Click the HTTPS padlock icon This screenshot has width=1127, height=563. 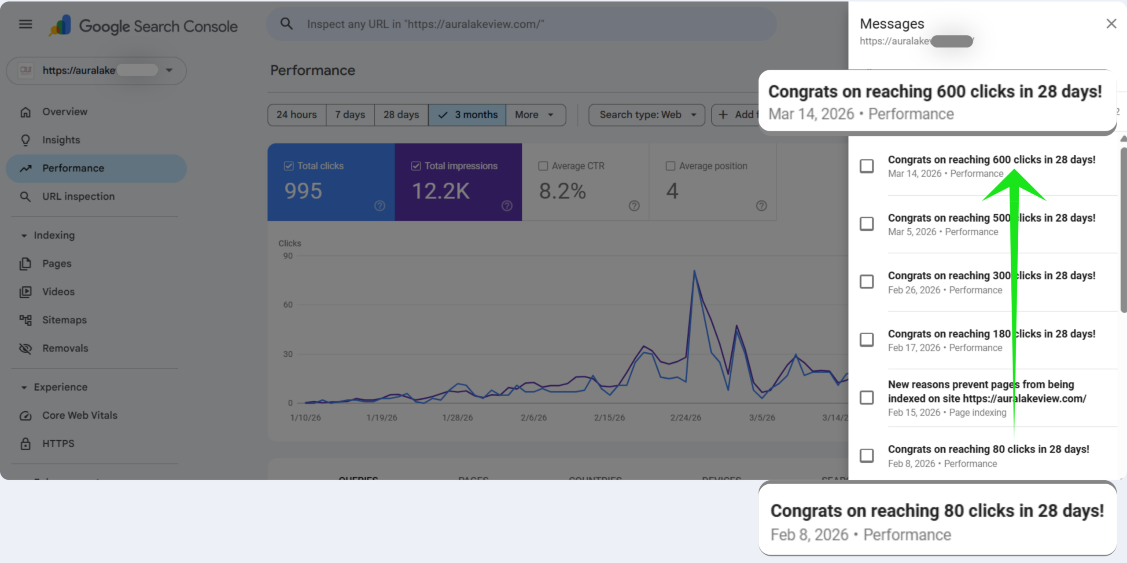click(26, 444)
